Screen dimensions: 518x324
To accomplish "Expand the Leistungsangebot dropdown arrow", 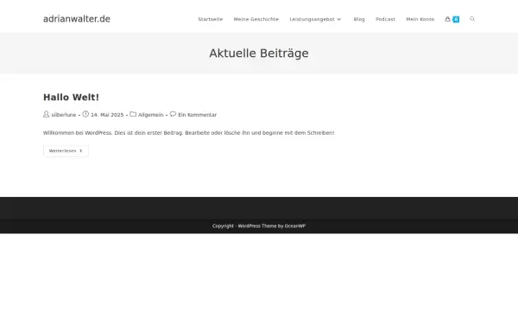I will pos(339,20).
